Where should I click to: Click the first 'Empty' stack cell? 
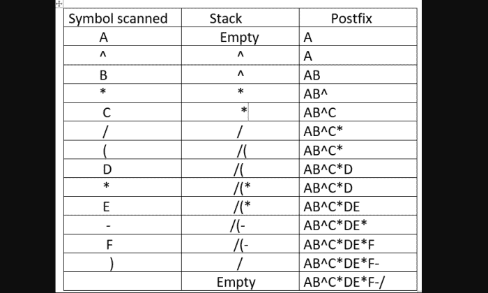pos(241,36)
